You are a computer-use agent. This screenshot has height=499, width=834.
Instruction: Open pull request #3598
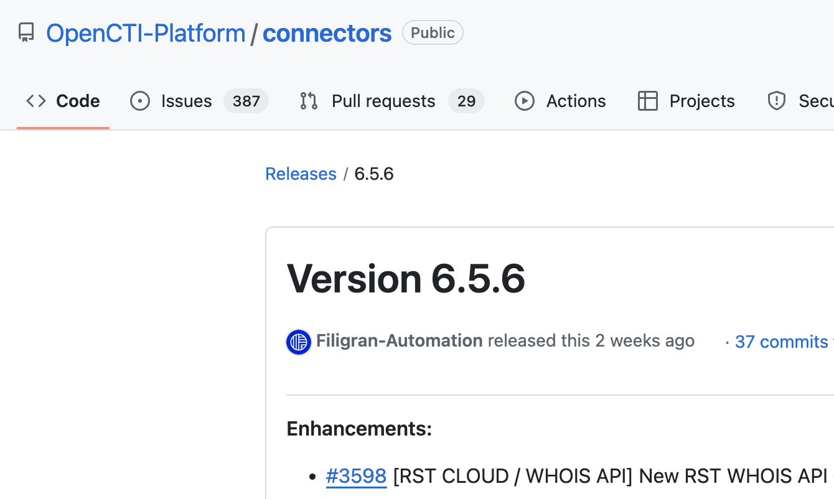[356, 475]
